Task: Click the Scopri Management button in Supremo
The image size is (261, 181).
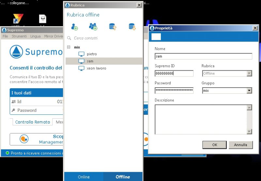Action: pyautogui.click(x=37, y=139)
